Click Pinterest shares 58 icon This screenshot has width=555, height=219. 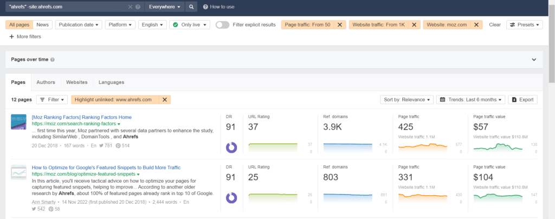[x=50, y=209]
